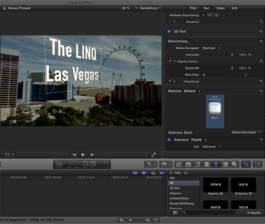Show the Generators browser
Viewport: 265px width, 224px height.
pyautogui.click(x=225, y=164)
